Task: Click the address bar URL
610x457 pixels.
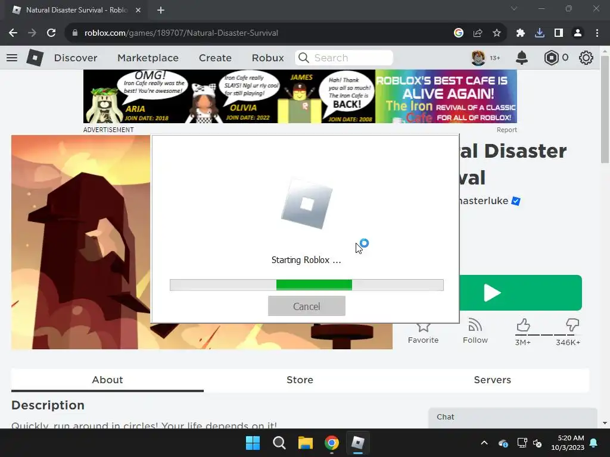Action: coord(181,33)
